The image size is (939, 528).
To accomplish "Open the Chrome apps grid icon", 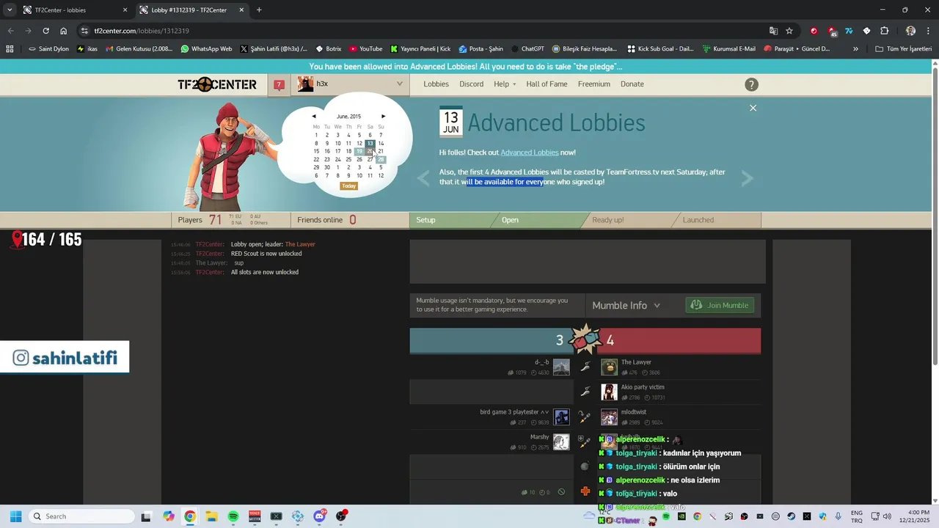I will (x=10, y=49).
